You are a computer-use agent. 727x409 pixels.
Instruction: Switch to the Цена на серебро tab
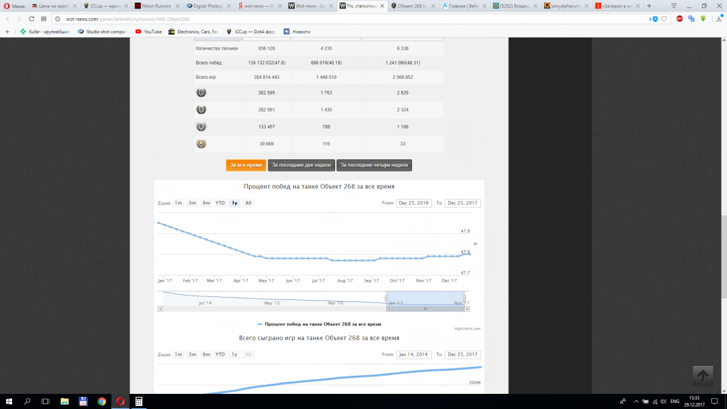coord(53,5)
